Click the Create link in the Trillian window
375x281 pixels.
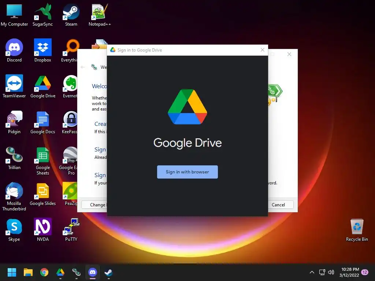[100, 124]
